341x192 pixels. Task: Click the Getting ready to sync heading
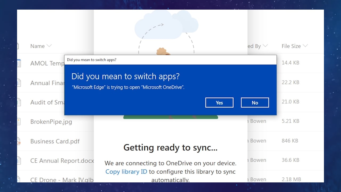point(170,147)
